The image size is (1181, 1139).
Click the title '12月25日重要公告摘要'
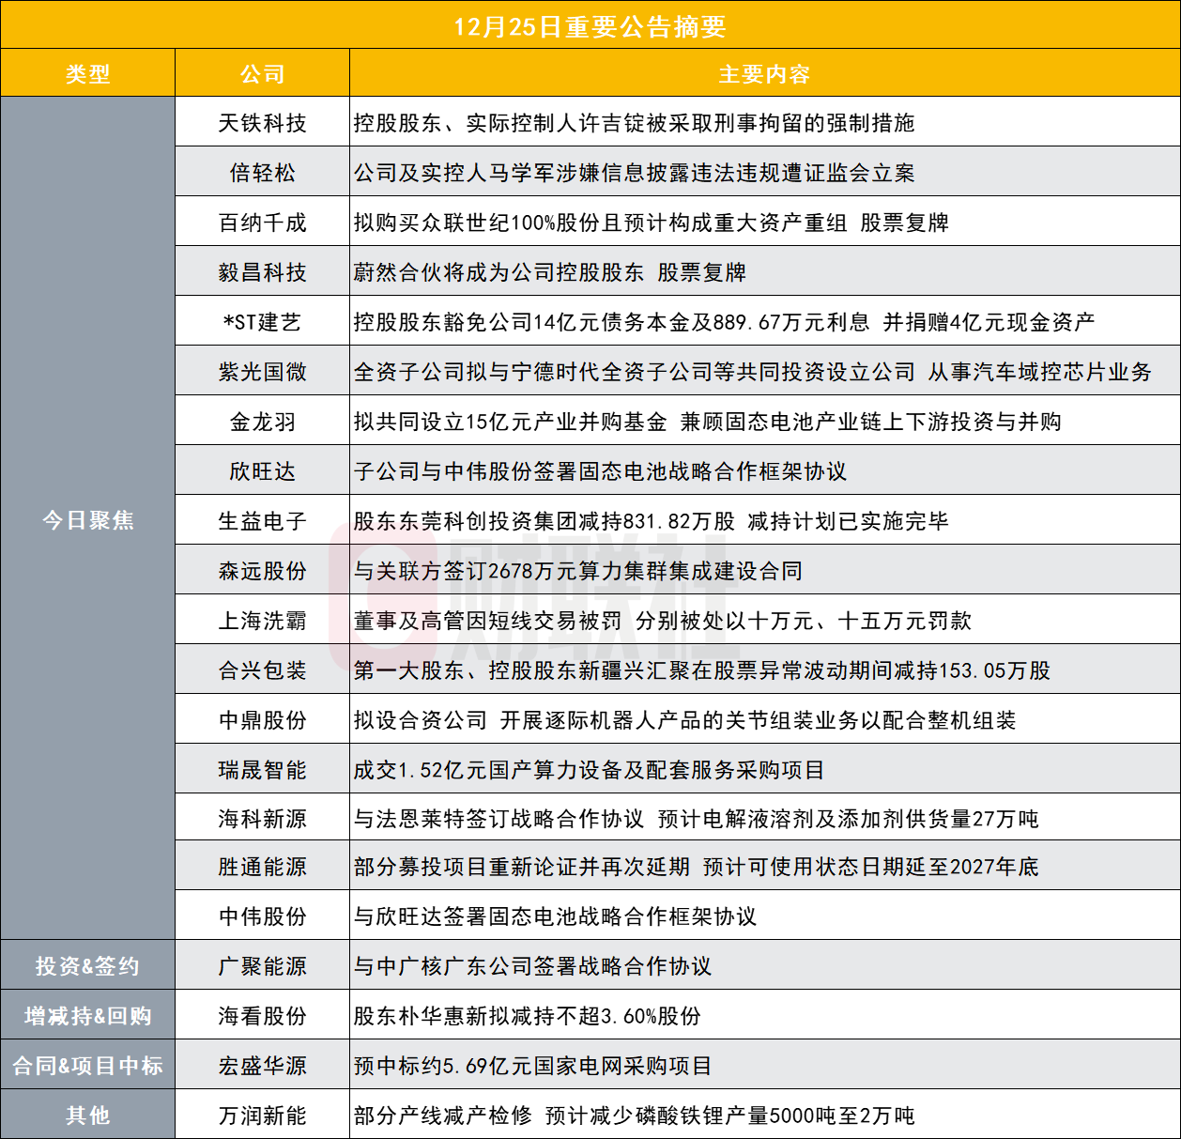(x=590, y=26)
